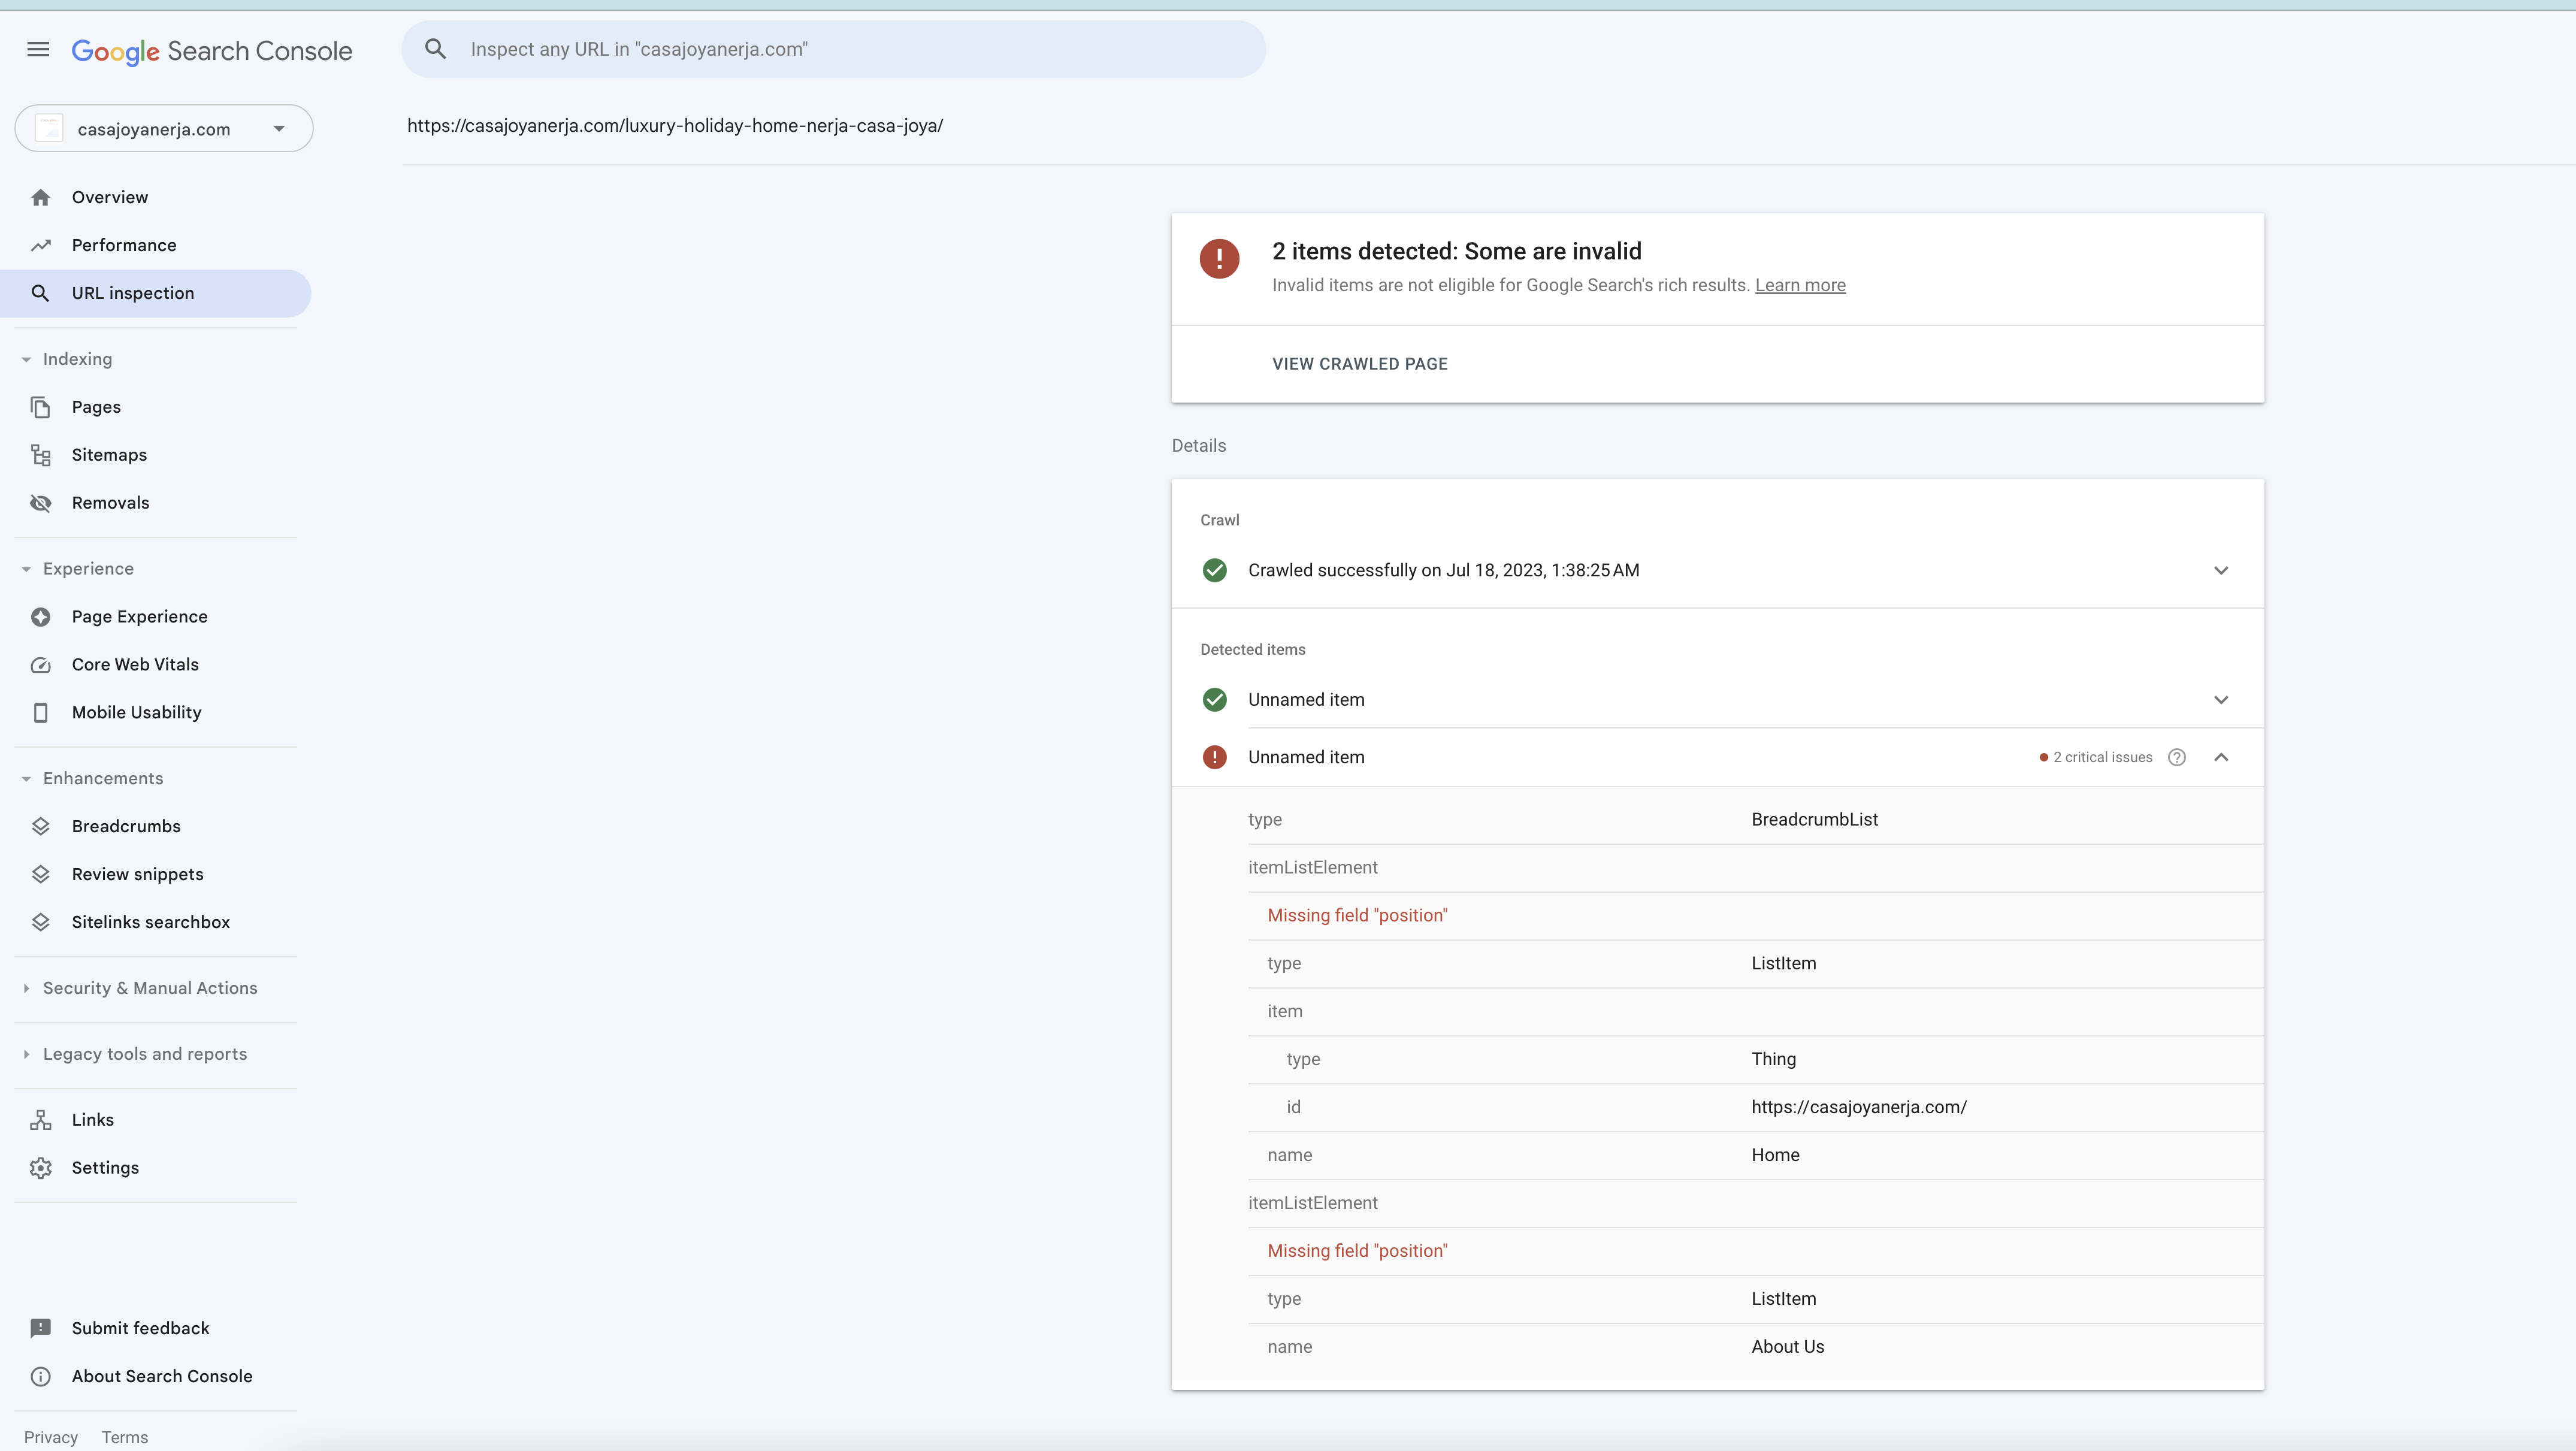Image resolution: width=2576 pixels, height=1451 pixels.
Task: Open the Core Web Vitals report
Action: coord(156,665)
